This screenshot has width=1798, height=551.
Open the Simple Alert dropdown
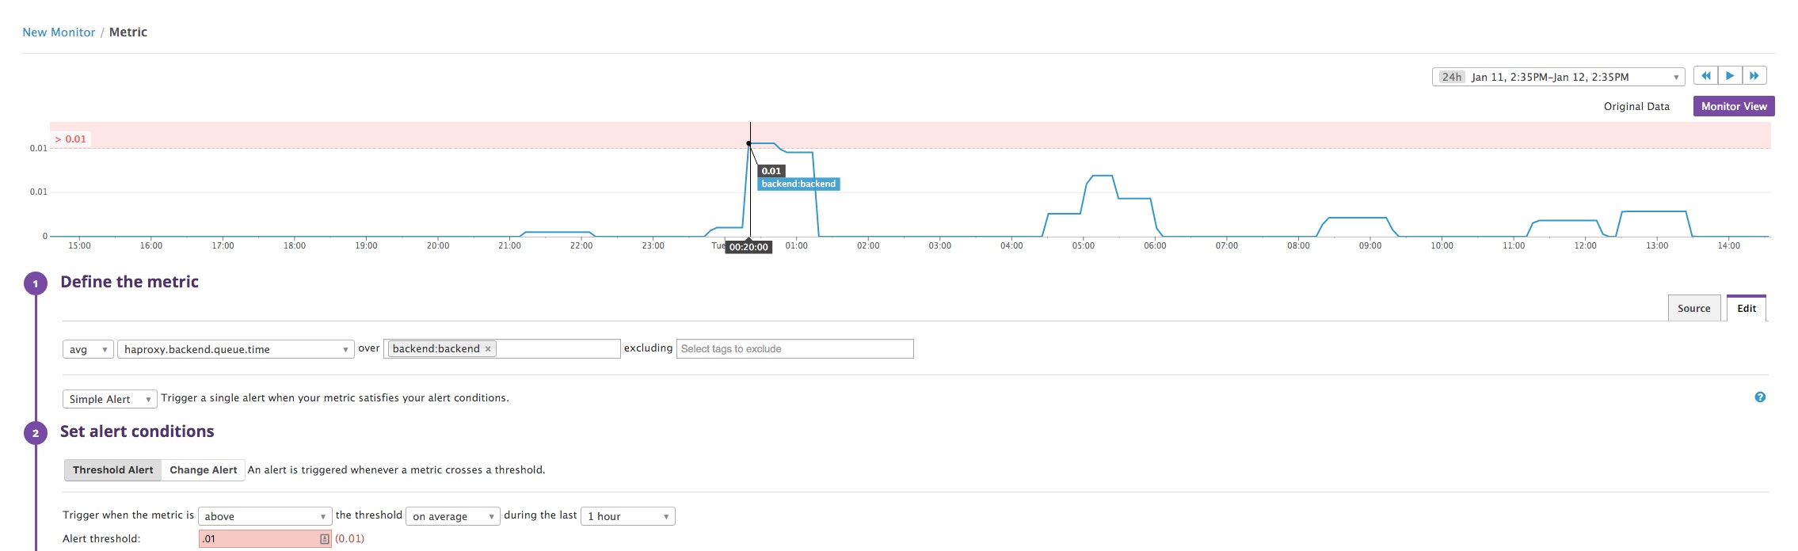click(109, 399)
